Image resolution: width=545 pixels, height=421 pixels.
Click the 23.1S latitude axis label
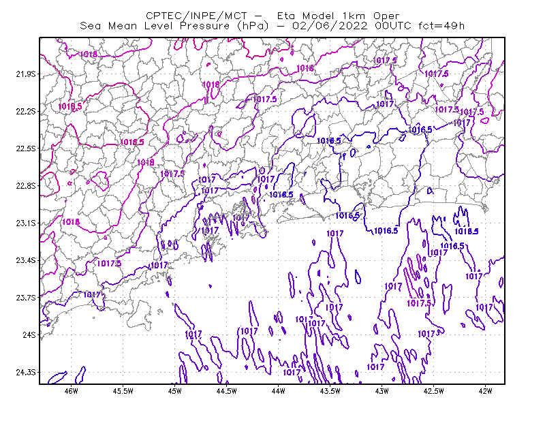pyautogui.click(x=25, y=223)
